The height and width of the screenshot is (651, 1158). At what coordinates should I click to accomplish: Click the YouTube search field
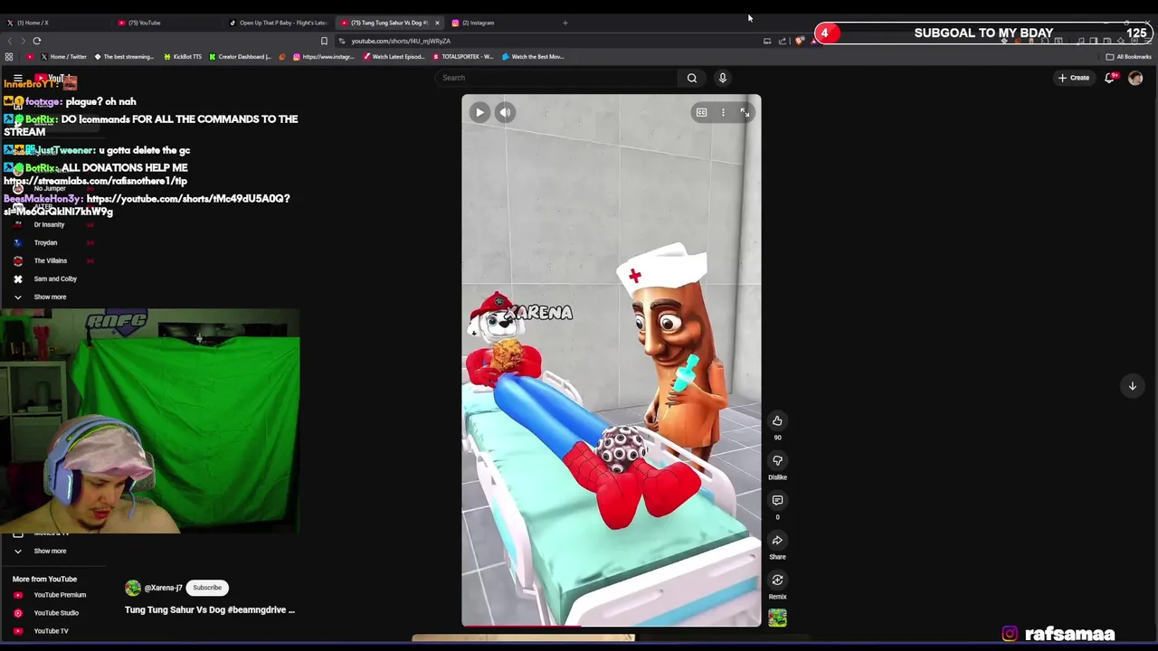(x=556, y=78)
